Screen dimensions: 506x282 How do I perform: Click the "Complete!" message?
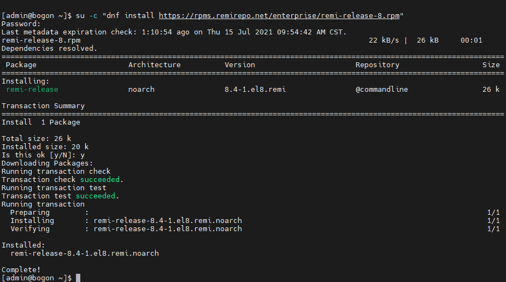pyautogui.click(x=21, y=270)
